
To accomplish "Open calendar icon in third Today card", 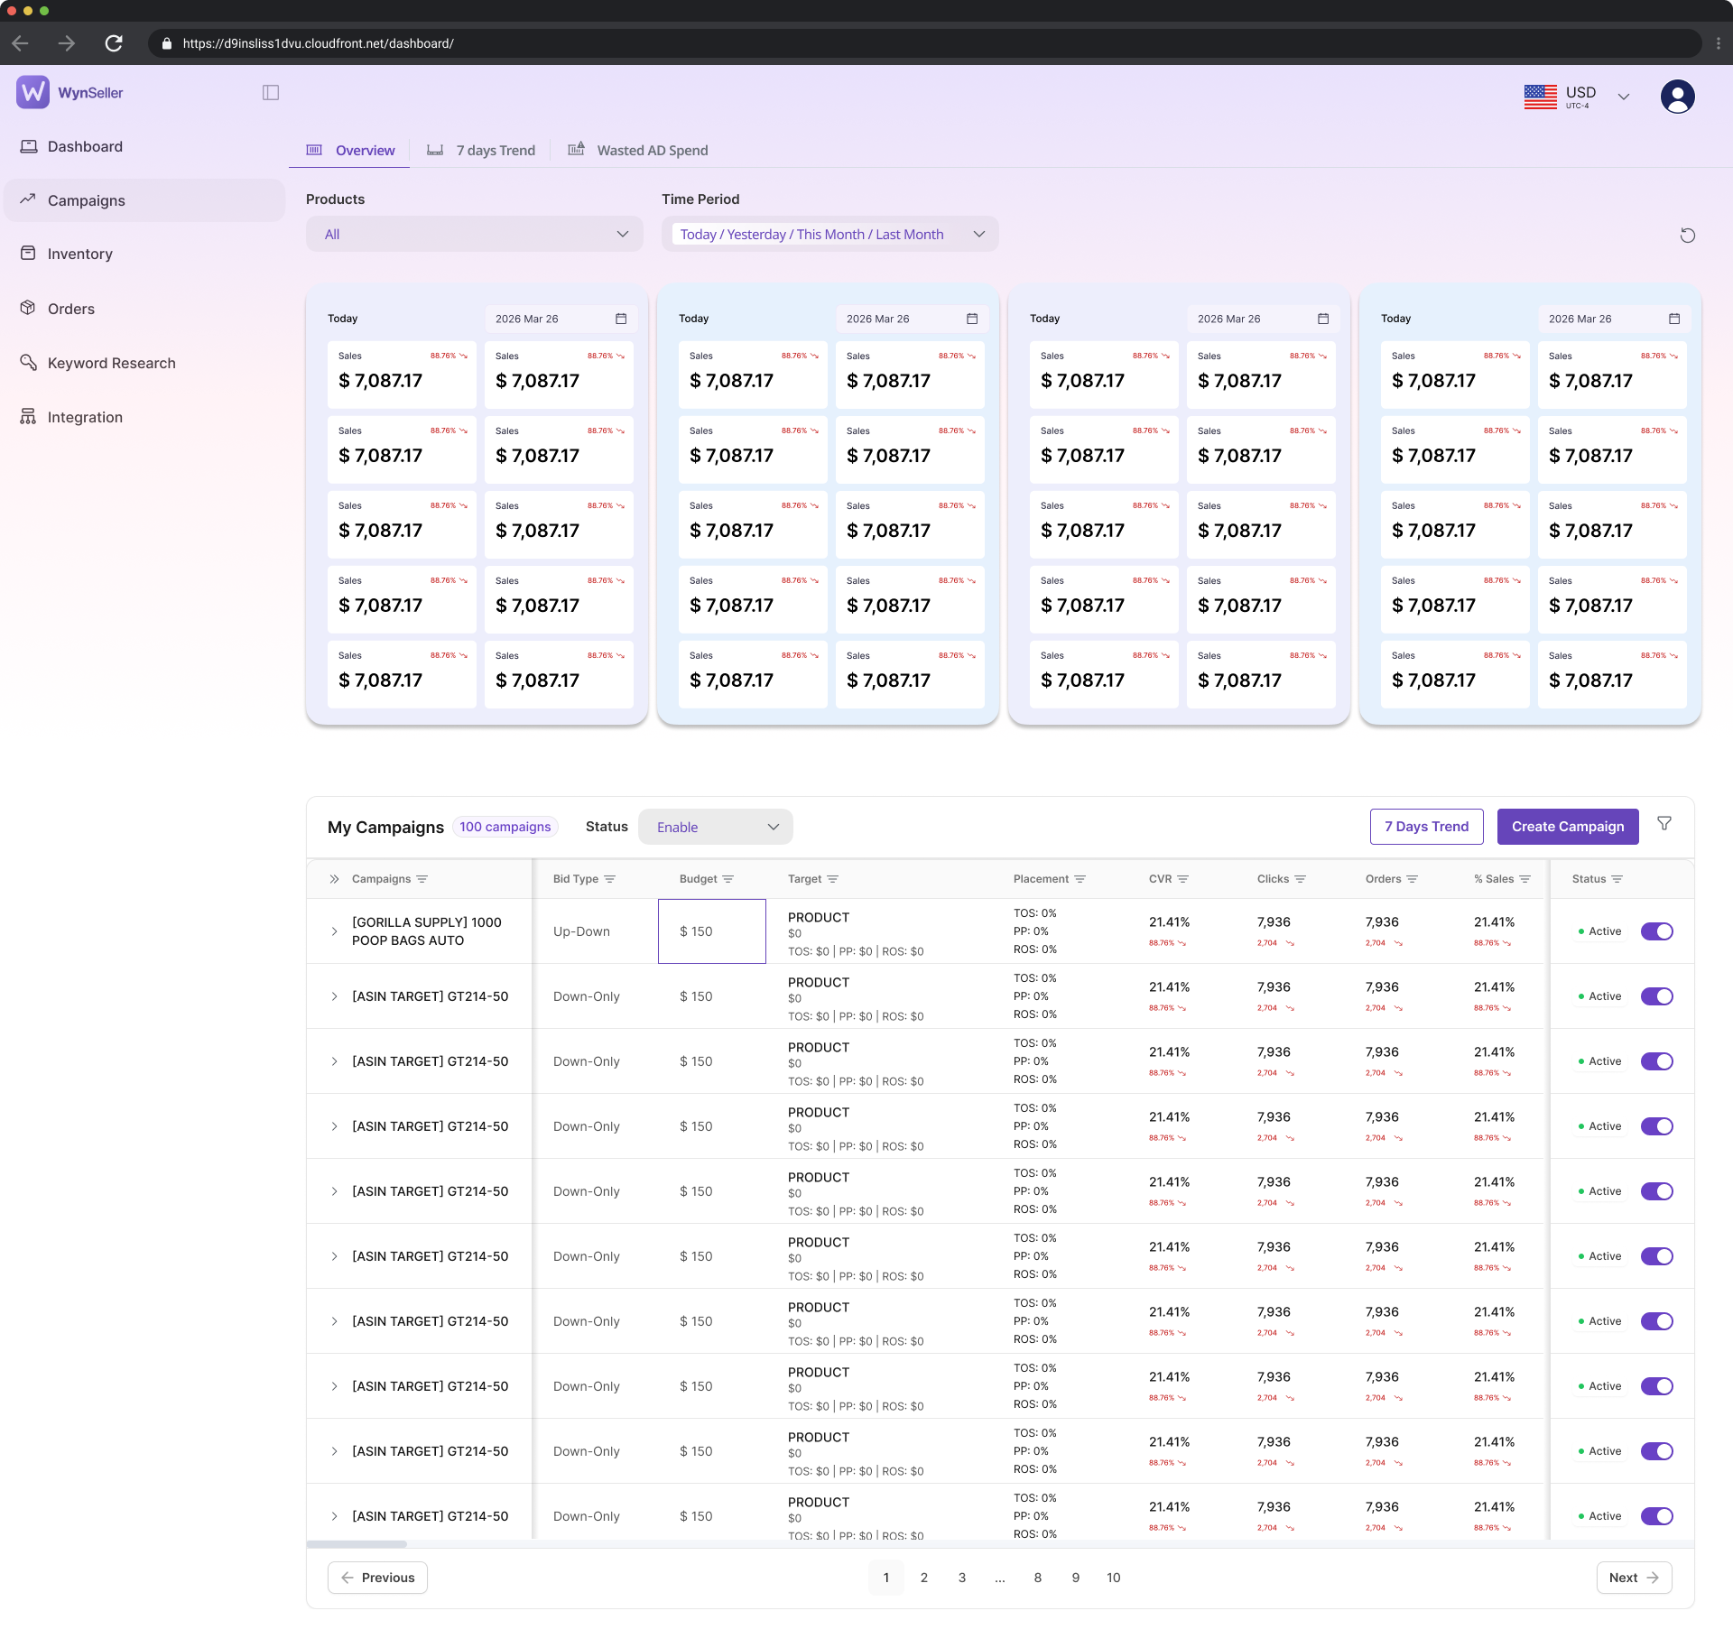I will [x=1323, y=319].
